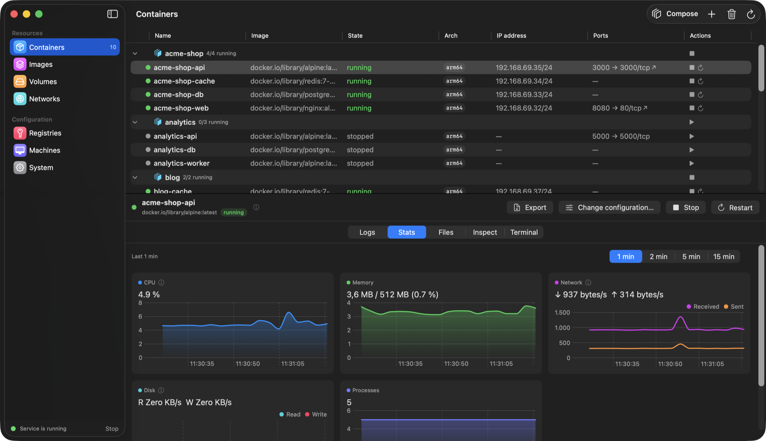
Task: Click the Received legend swatch
Action: click(689, 307)
